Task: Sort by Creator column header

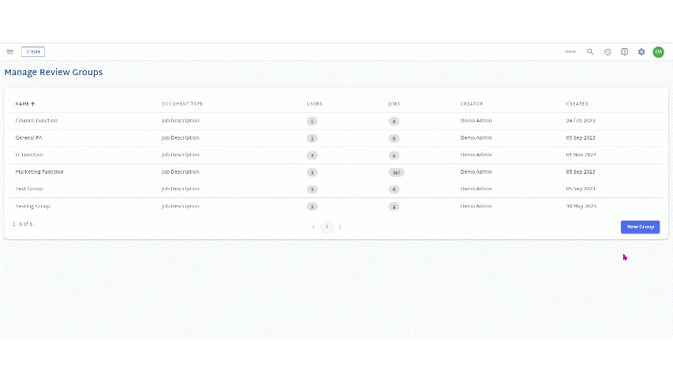Action: click(472, 104)
